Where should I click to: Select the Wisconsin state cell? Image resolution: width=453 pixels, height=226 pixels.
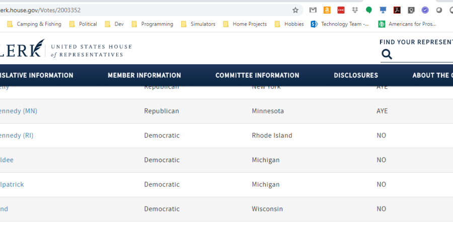point(267,209)
